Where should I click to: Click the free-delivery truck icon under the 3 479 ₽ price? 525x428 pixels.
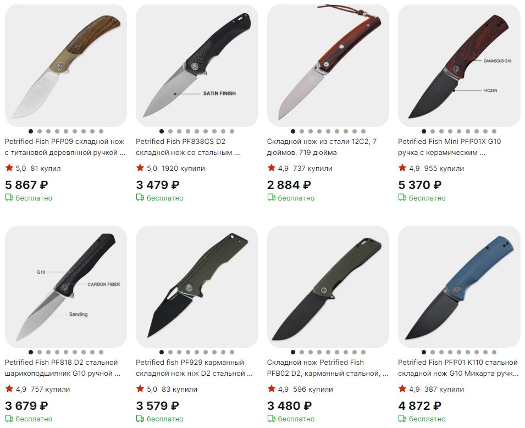click(x=140, y=198)
